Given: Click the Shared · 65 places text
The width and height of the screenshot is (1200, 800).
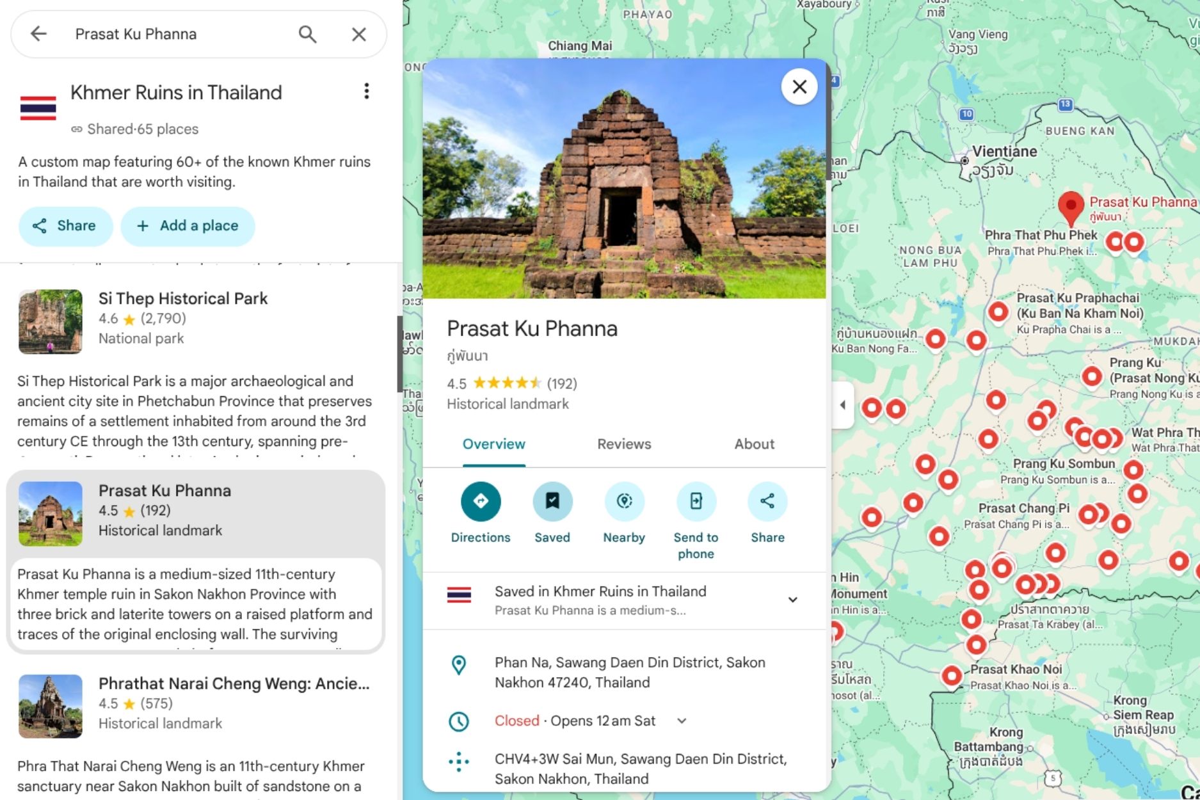Looking at the screenshot, I should tap(143, 129).
